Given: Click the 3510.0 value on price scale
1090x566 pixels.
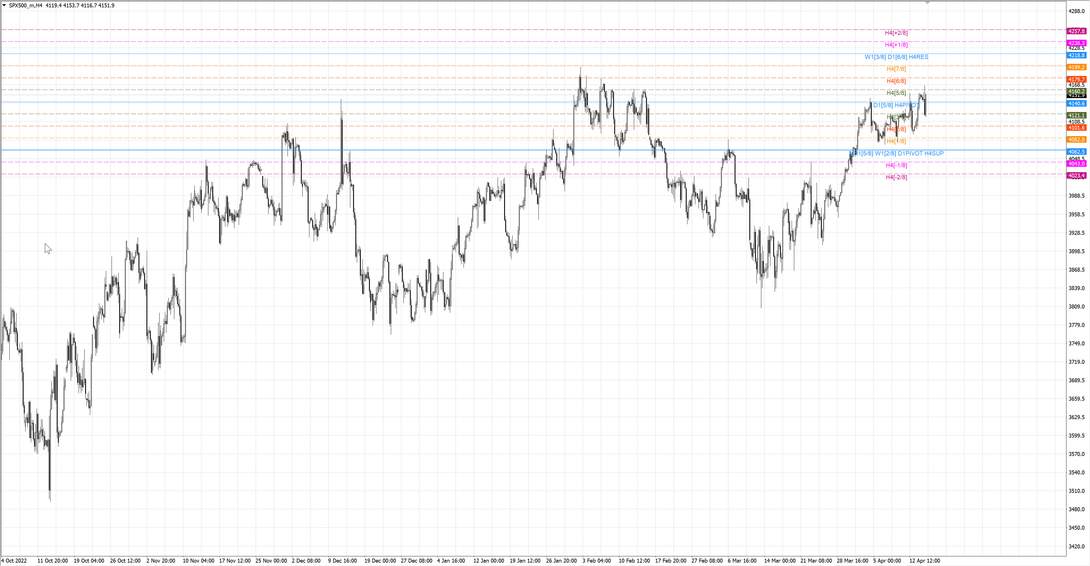Looking at the screenshot, I should click(1076, 491).
